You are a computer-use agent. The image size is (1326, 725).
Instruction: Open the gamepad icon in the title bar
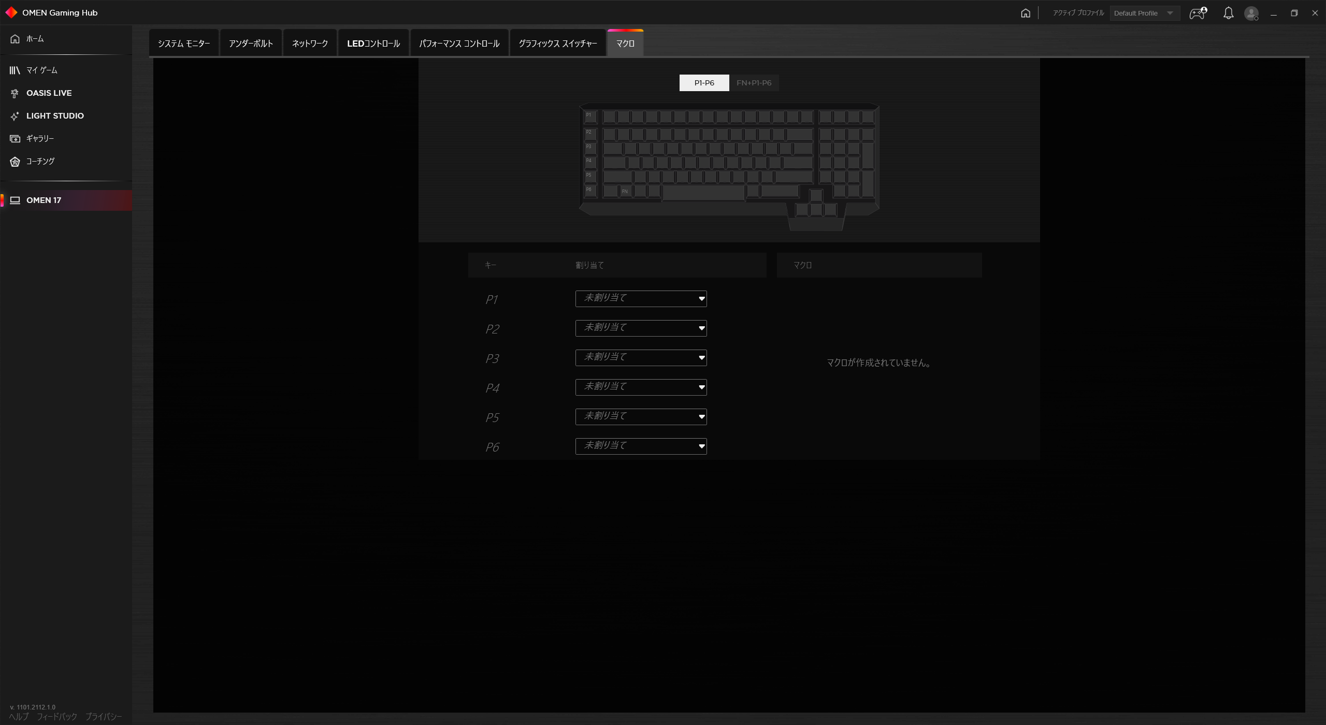point(1198,13)
